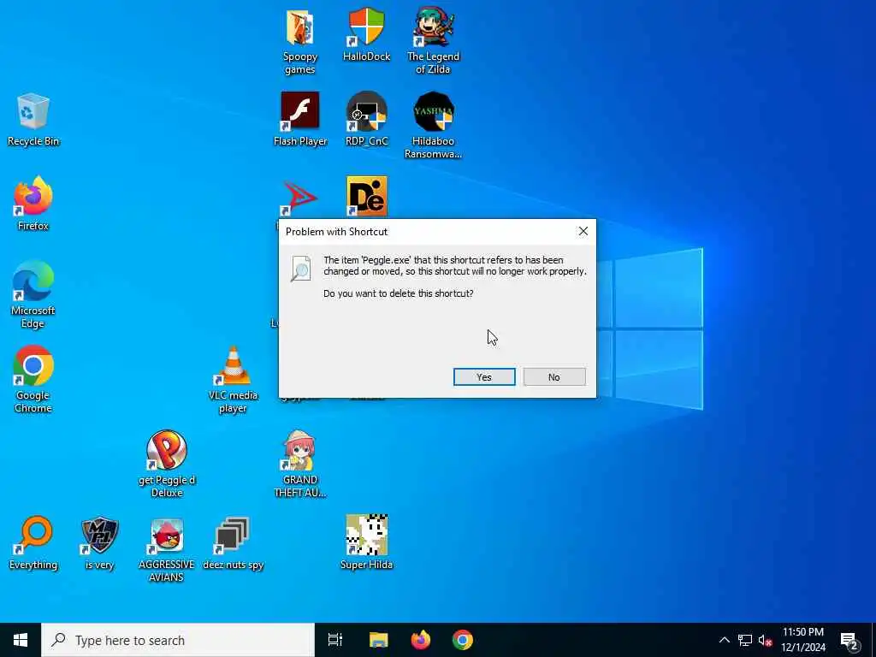
Task: Select the red arrow shortcut icon
Action: pos(300,198)
